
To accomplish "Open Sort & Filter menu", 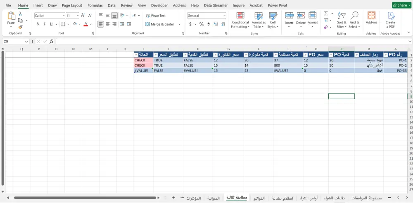I will click(342, 20).
